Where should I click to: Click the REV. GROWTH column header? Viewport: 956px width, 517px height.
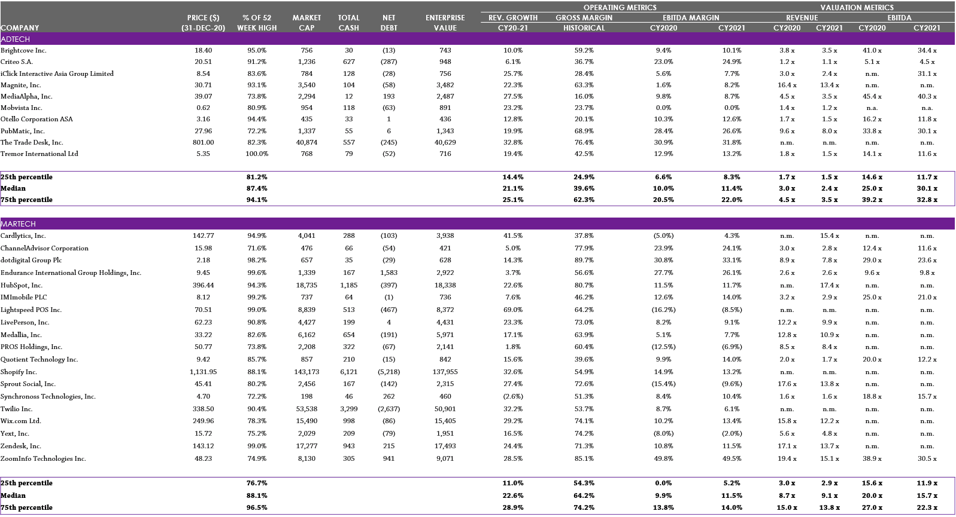[x=513, y=18]
